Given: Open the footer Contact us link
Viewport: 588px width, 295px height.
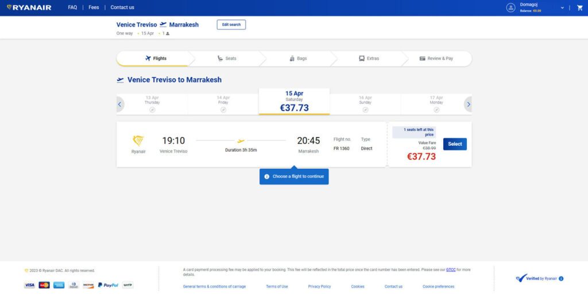Looking at the screenshot, I should point(393,287).
